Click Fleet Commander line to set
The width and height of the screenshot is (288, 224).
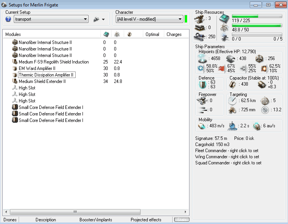click(227, 151)
